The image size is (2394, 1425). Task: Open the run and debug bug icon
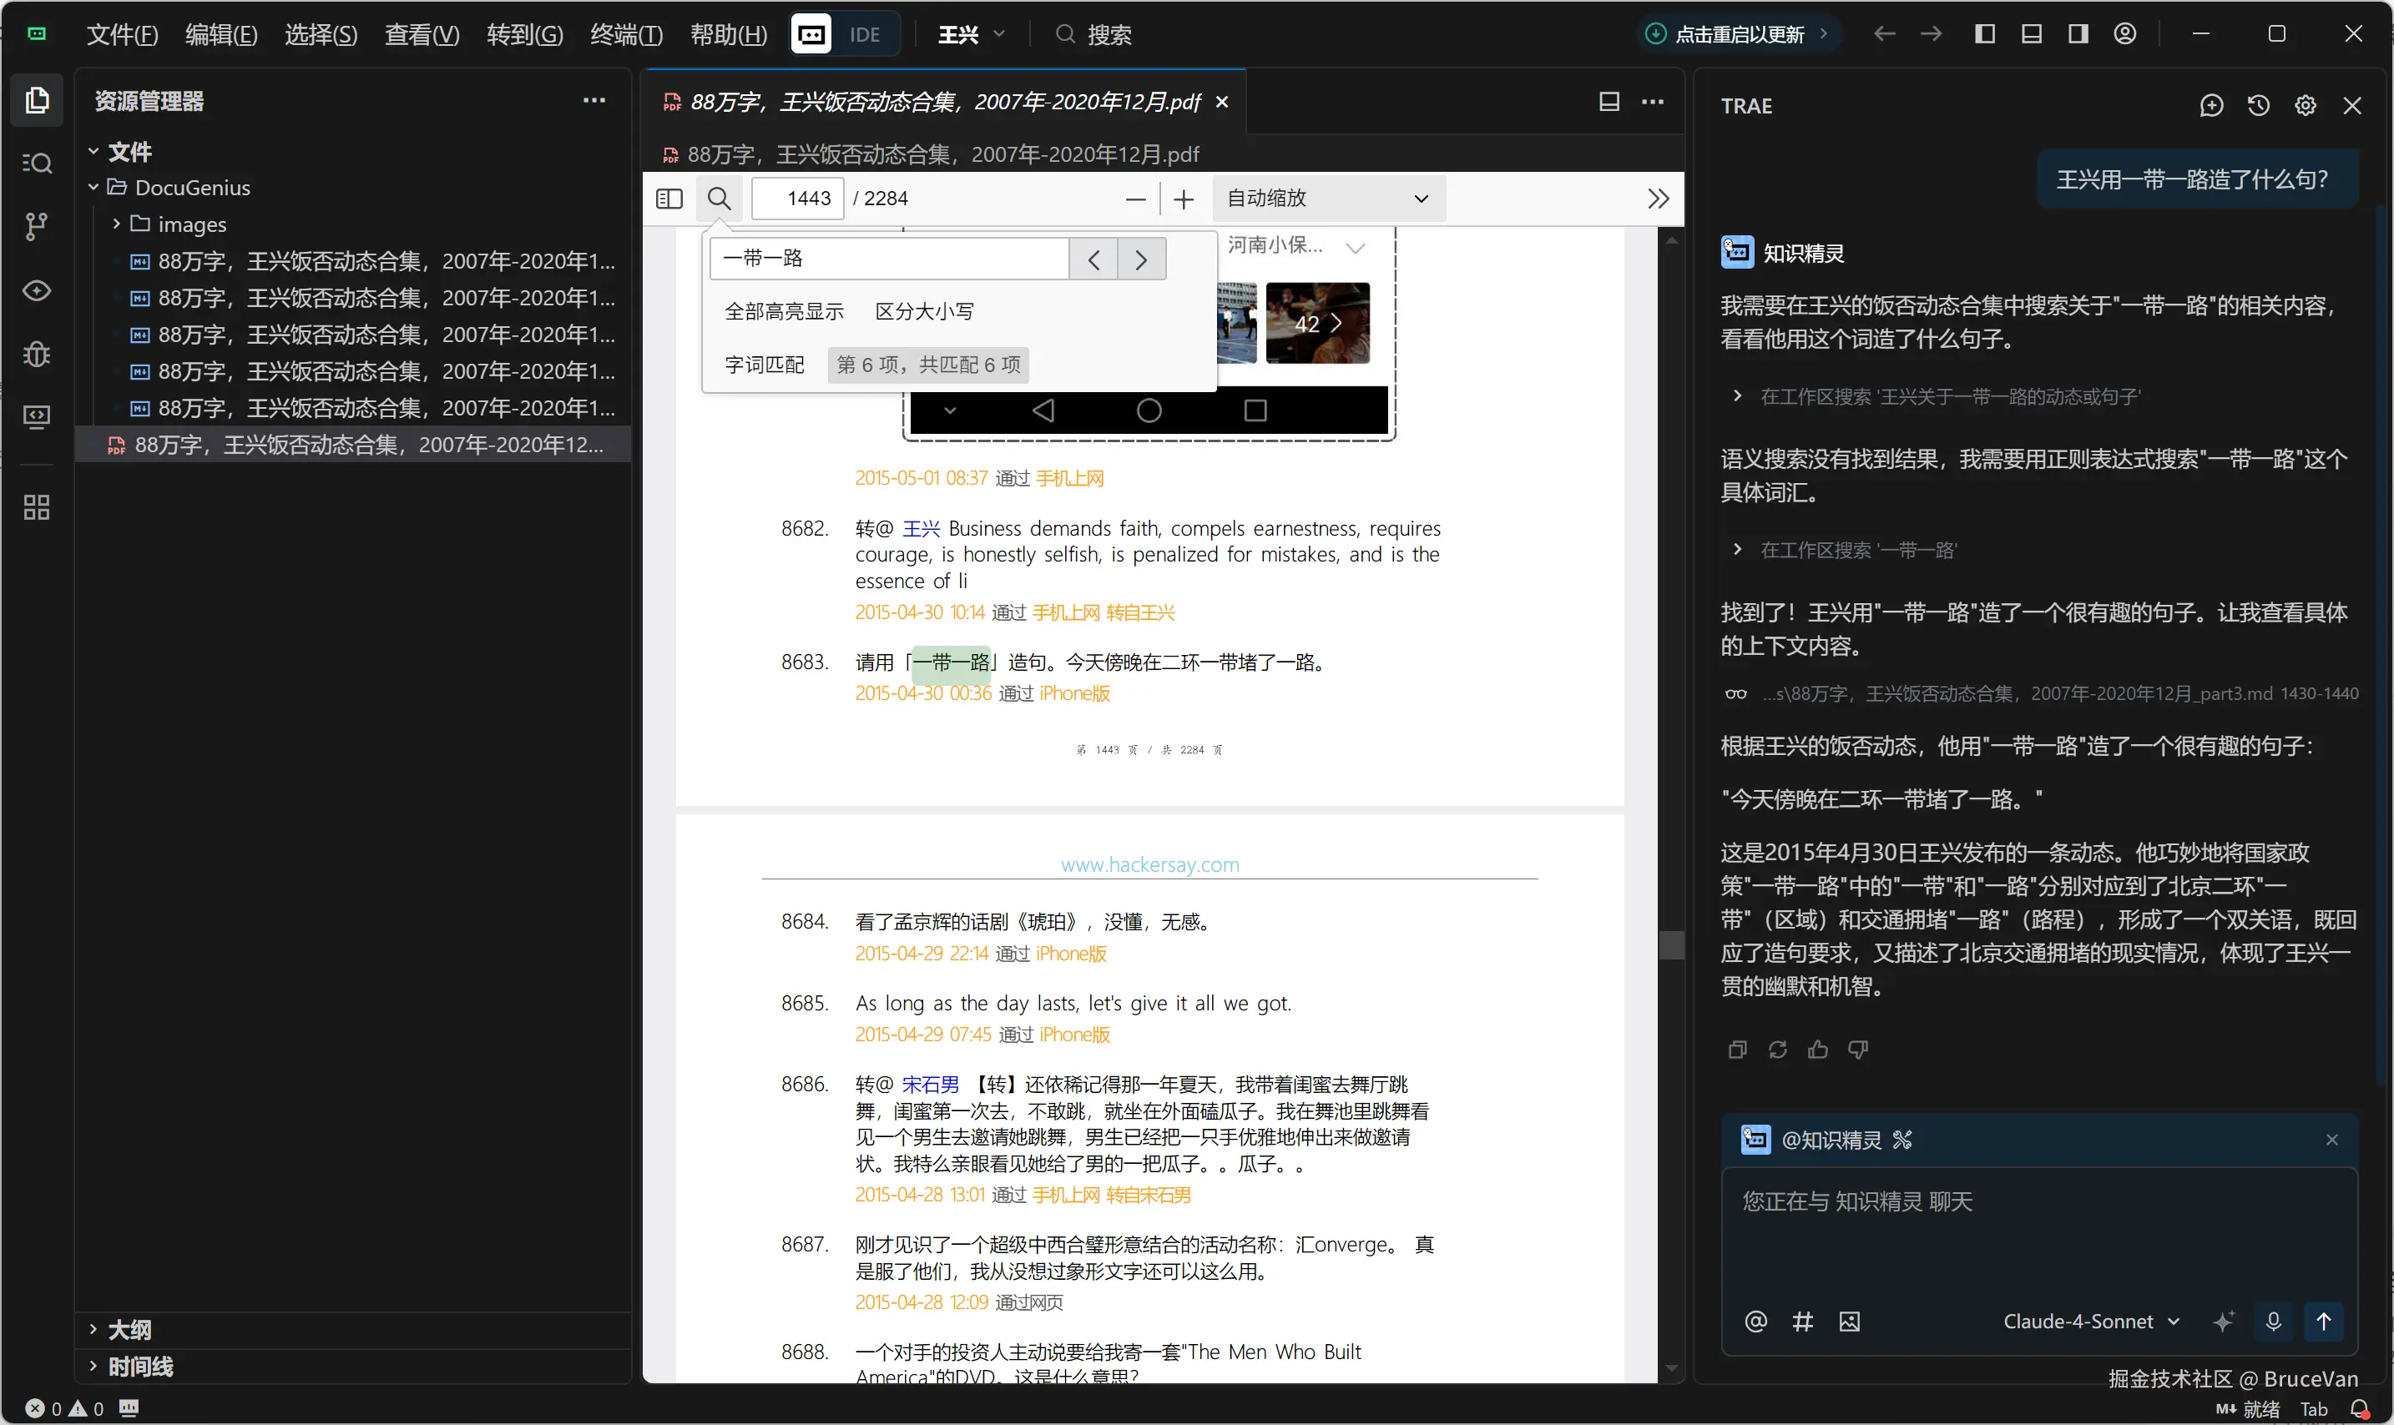click(37, 354)
